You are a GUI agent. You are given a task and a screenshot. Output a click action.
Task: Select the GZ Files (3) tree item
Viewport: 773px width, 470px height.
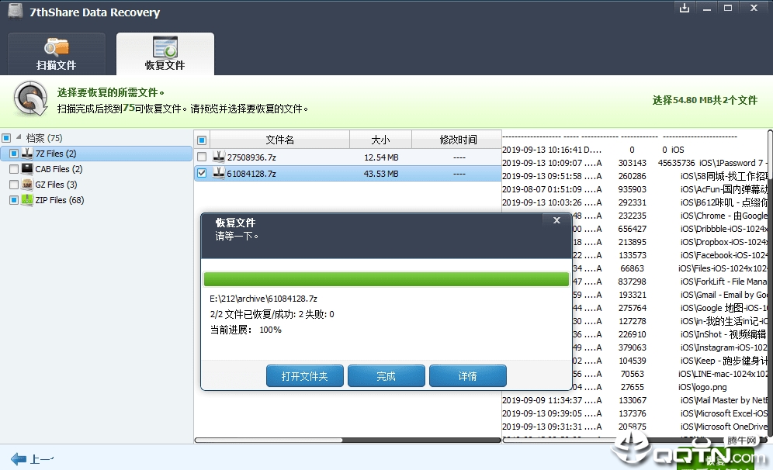point(56,185)
